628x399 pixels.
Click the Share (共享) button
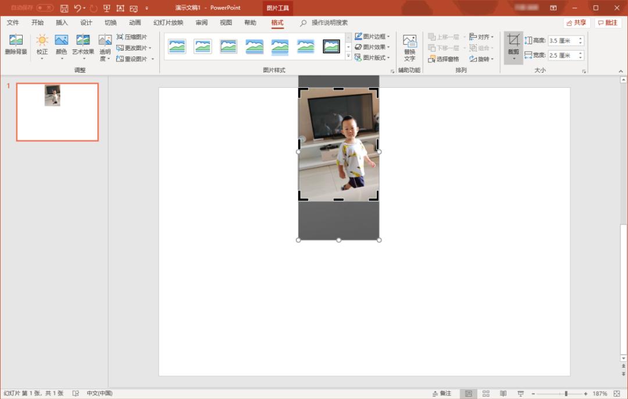coord(576,23)
